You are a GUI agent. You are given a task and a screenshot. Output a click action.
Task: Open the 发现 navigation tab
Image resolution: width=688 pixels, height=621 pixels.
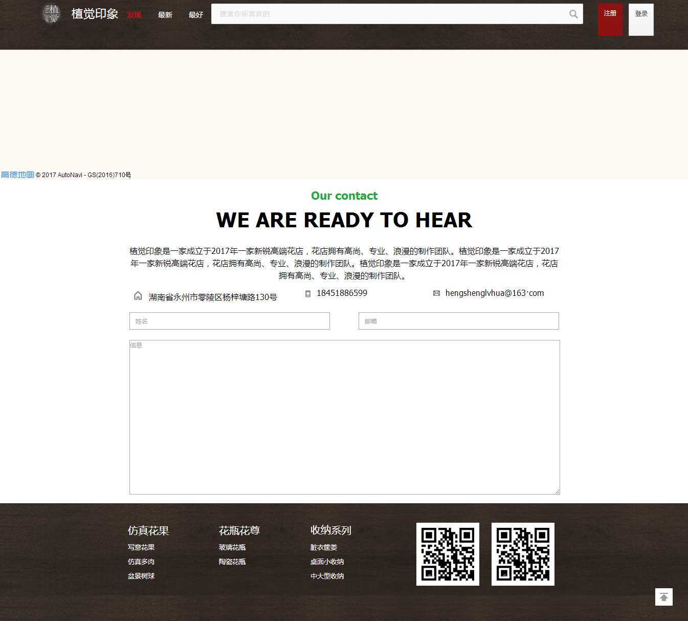(134, 15)
